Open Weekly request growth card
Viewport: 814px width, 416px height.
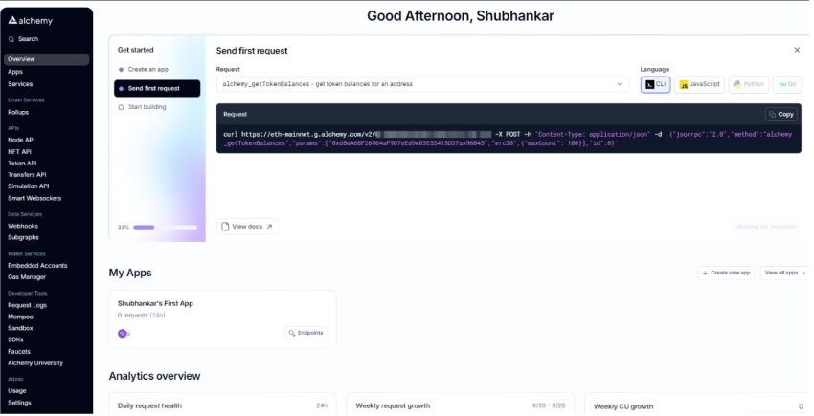pos(461,405)
